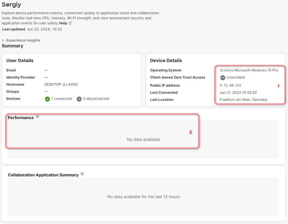Click the Collaboration Application Summary info icon
The width and height of the screenshot is (288, 224).
[82, 174]
